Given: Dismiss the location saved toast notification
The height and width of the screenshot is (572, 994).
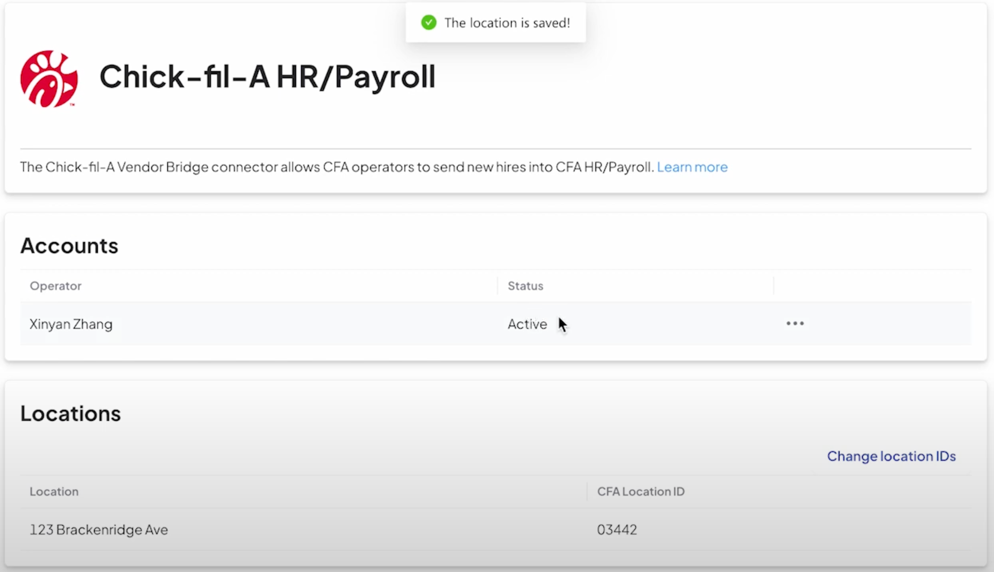Looking at the screenshot, I should click(495, 22).
